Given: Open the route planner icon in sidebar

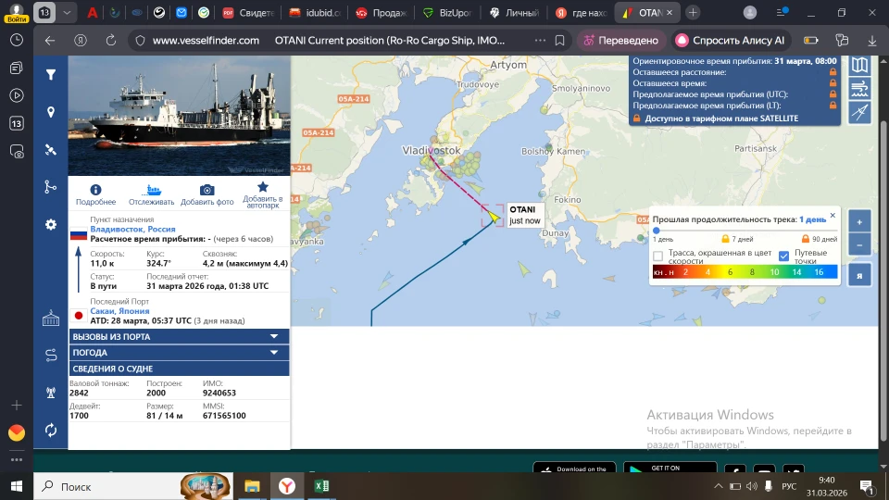Looking at the screenshot, I should (x=50, y=356).
